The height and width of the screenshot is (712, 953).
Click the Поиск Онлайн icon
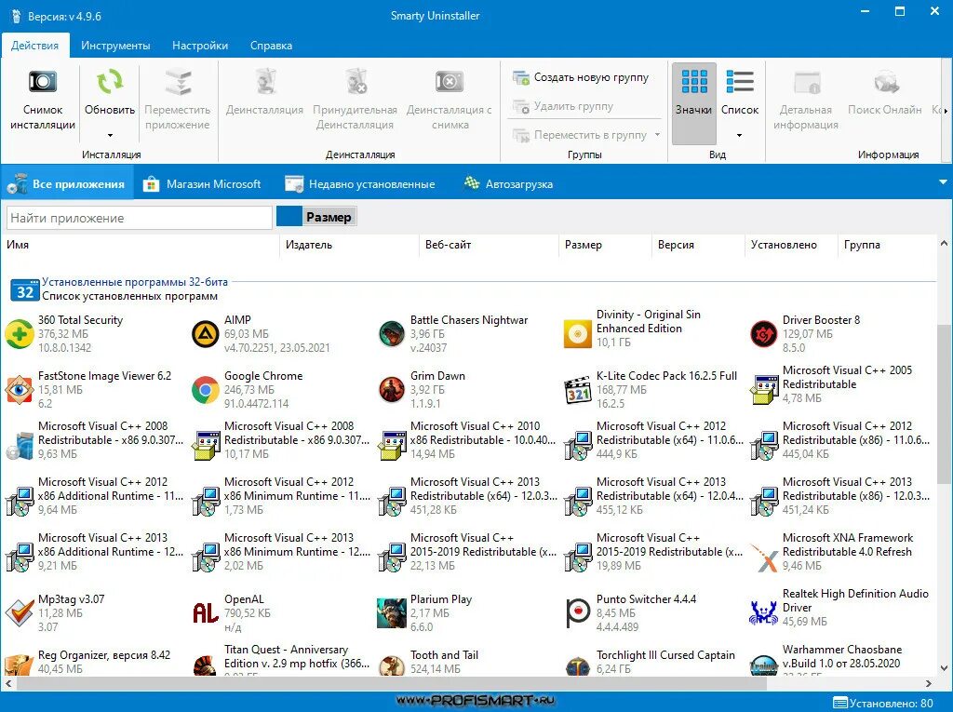tap(886, 82)
